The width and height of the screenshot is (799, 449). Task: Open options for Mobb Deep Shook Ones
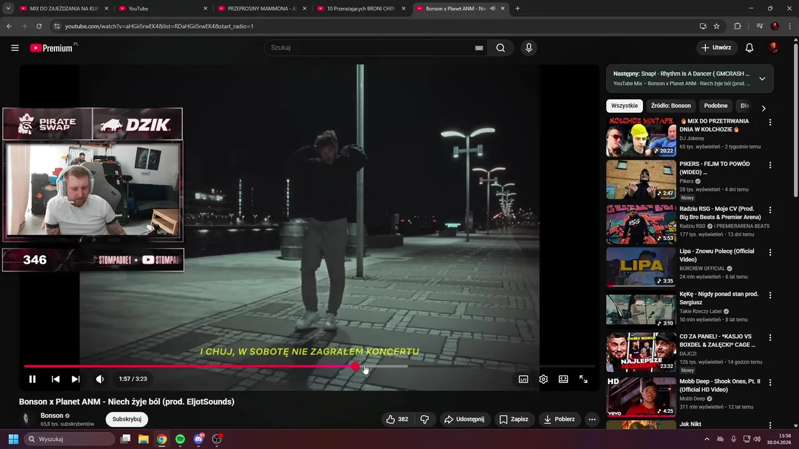coord(770,382)
